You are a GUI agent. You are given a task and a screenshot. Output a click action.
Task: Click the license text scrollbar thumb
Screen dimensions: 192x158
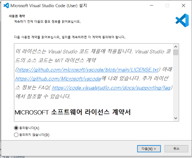click(176, 52)
